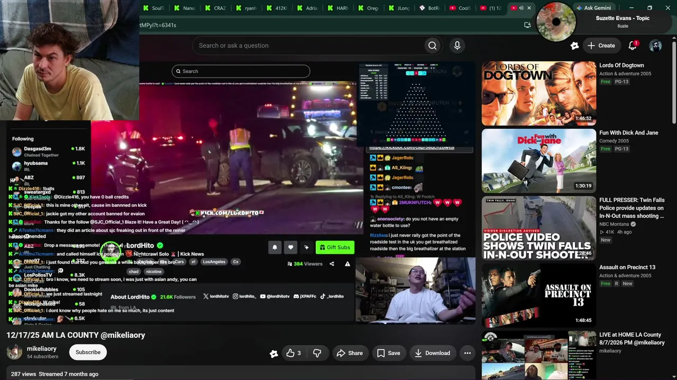
Task: Subscribe to the mikeliaory channel
Action: [88, 352]
